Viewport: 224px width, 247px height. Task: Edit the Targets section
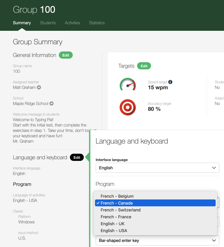[x=144, y=66]
